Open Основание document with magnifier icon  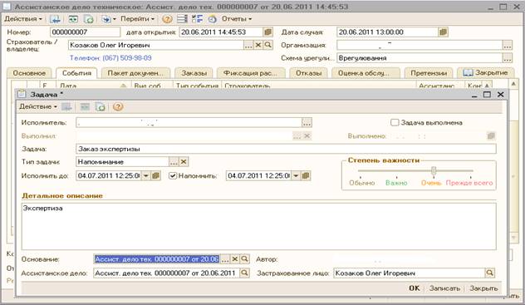click(245, 259)
